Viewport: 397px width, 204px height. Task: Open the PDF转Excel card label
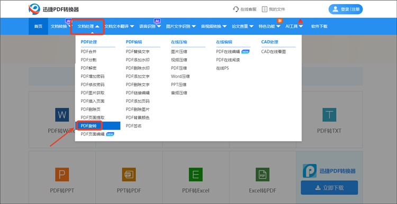tap(196, 190)
